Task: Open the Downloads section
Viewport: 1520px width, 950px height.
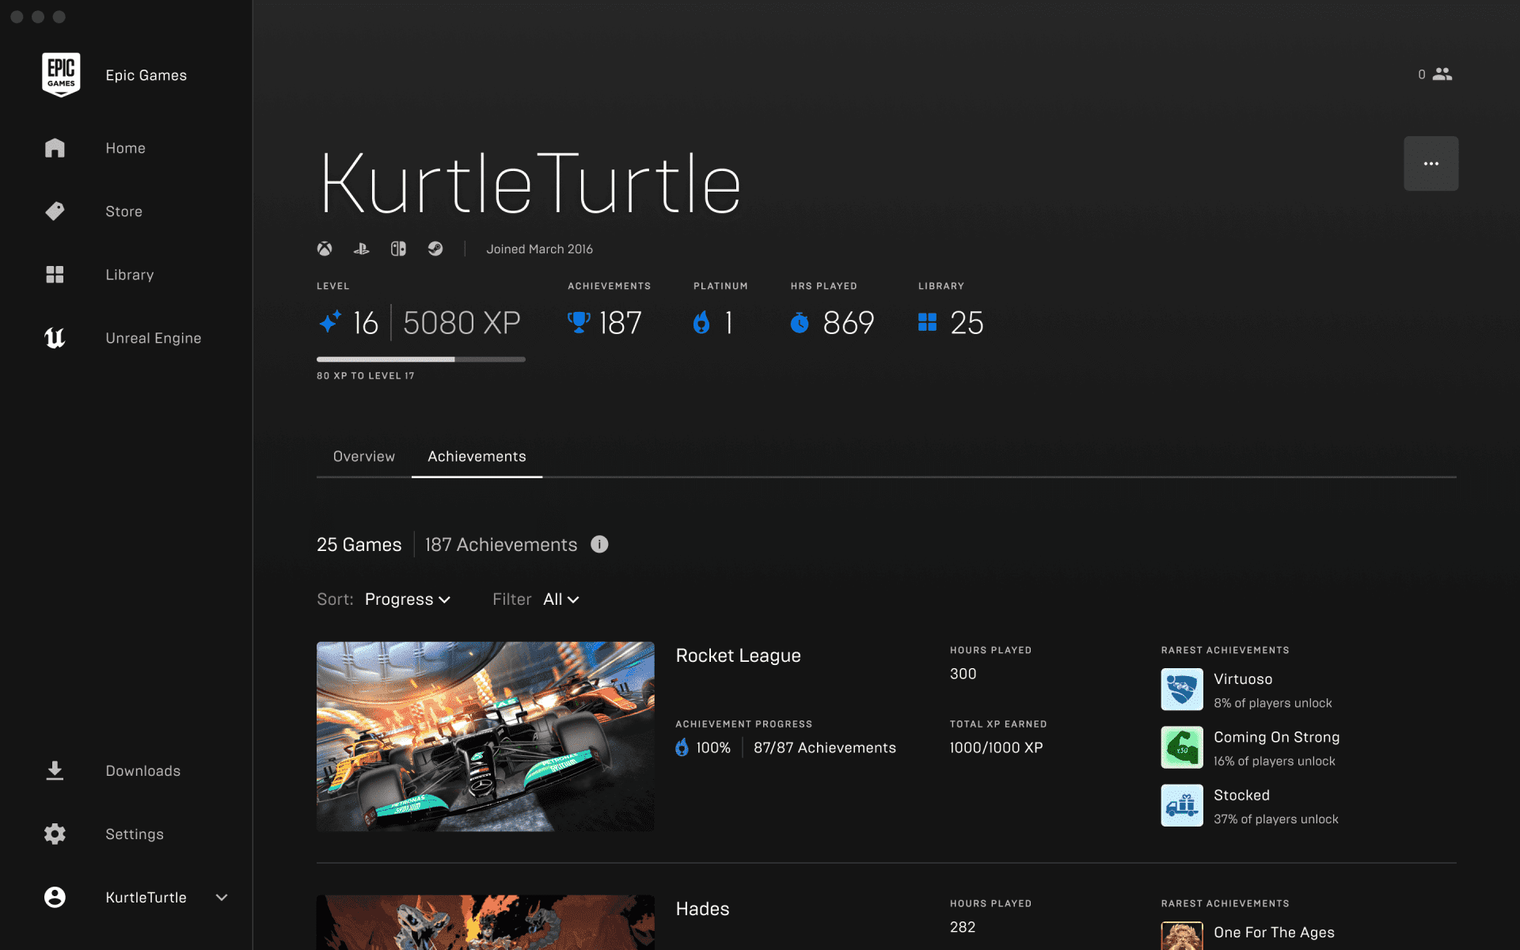Action: 142,770
